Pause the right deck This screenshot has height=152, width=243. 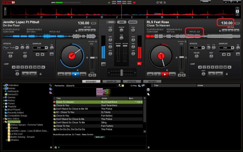(x=157, y=74)
